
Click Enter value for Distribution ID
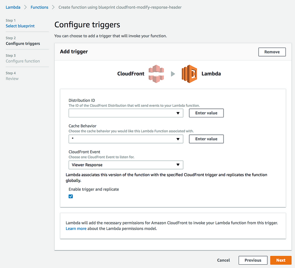(x=206, y=113)
